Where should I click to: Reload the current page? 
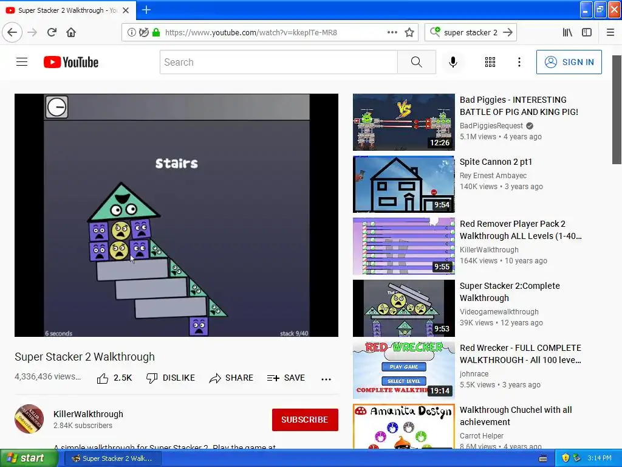[x=52, y=32]
